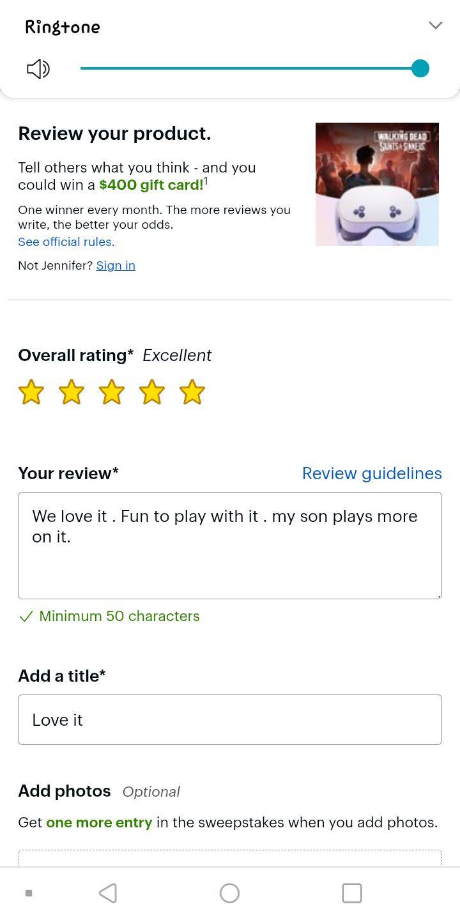The width and height of the screenshot is (460, 920).
Task: Tap the ringtone speaker volume icon
Action: click(x=38, y=69)
